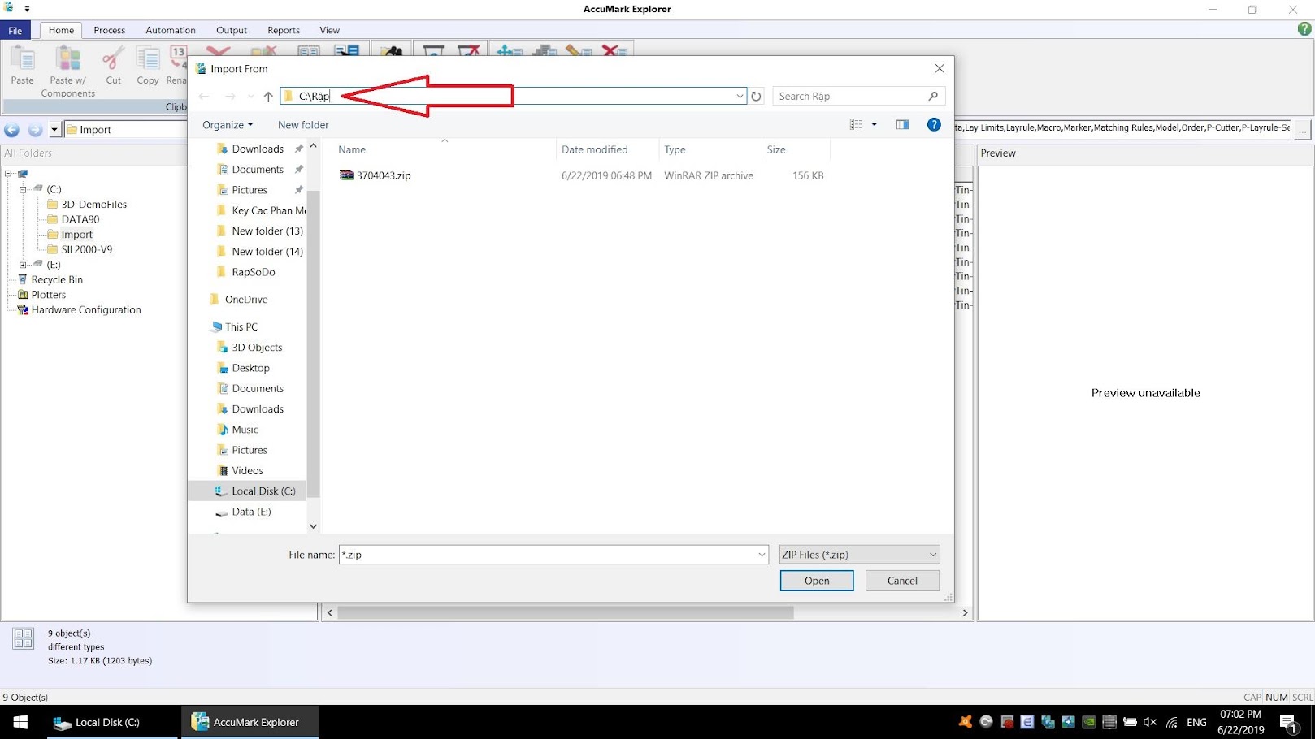
Task: Open the Windows Start menu
Action: 20,722
